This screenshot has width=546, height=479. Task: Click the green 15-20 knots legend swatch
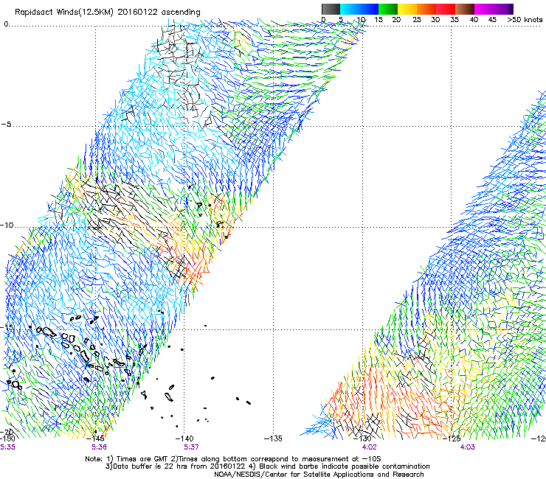[388, 9]
